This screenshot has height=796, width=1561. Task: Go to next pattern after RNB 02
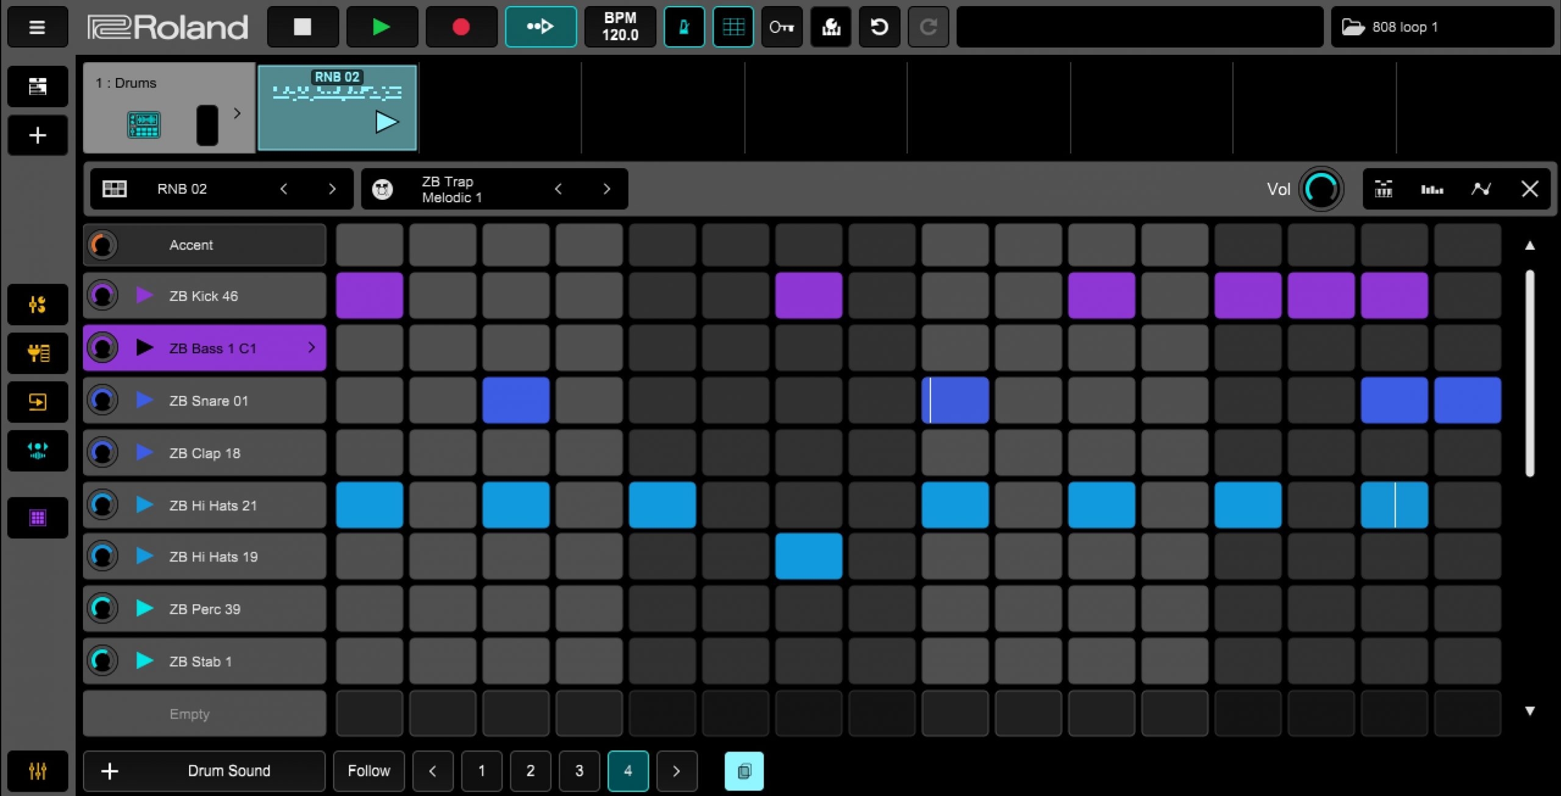coord(332,189)
